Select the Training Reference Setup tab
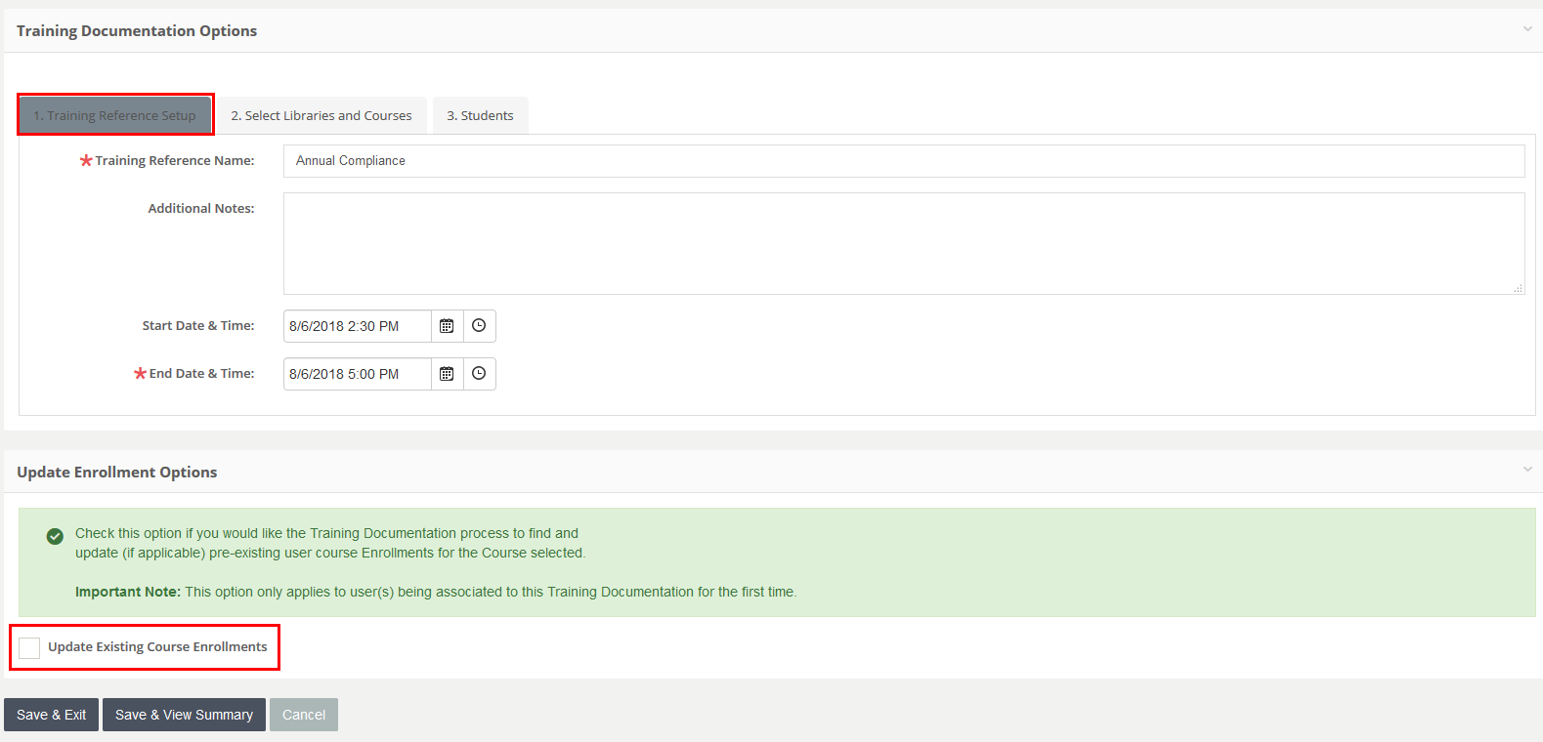 click(x=115, y=115)
